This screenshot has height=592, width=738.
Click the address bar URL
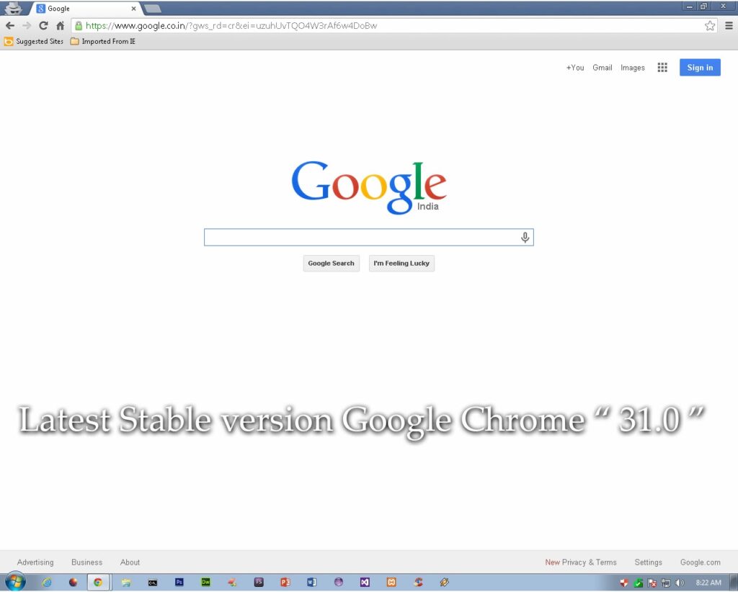click(x=231, y=25)
